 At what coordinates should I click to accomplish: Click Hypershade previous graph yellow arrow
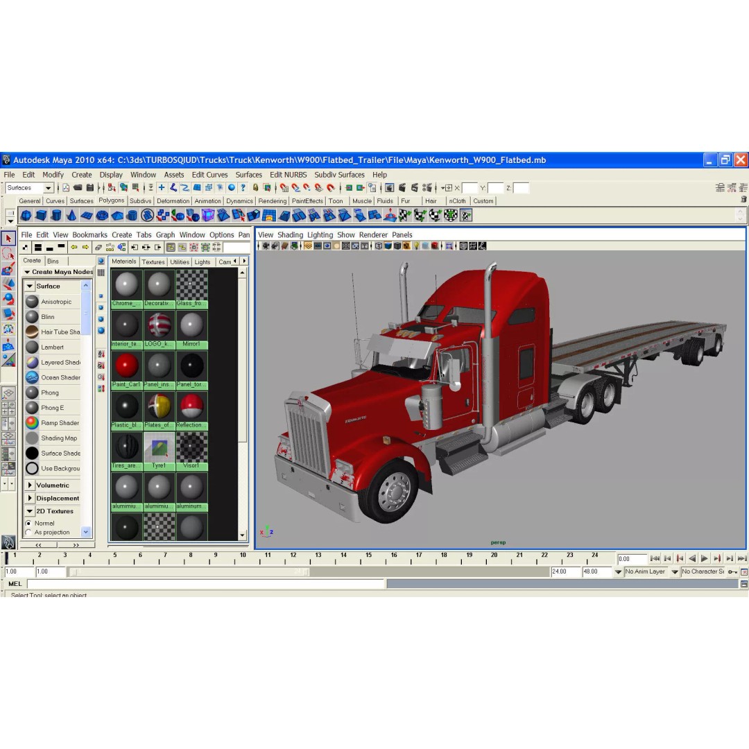click(x=74, y=247)
